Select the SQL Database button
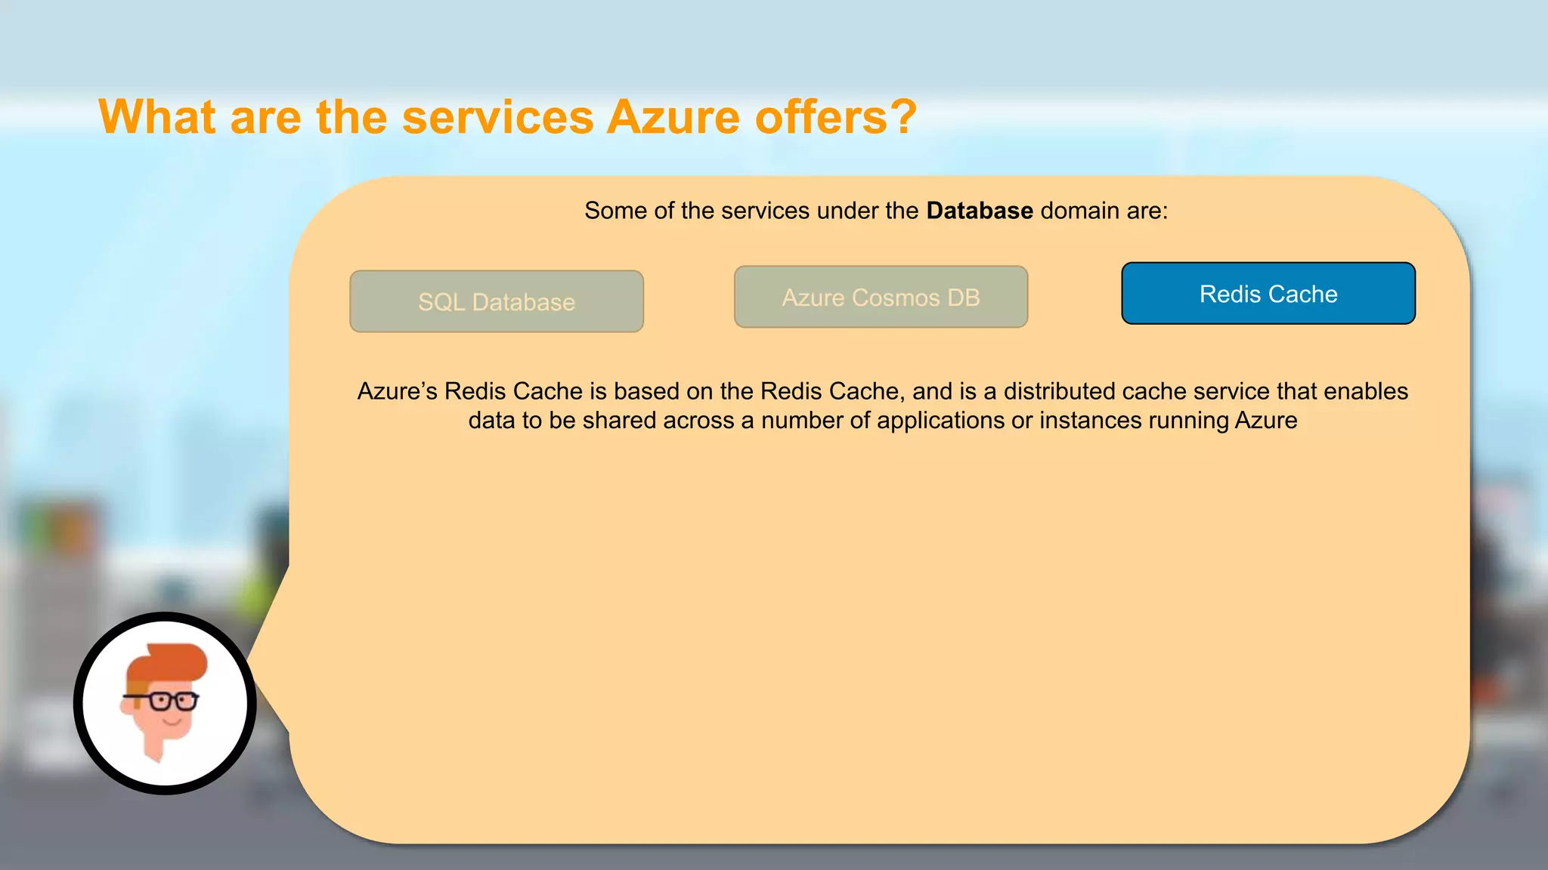Viewport: 1548px width, 870px height. (x=497, y=301)
